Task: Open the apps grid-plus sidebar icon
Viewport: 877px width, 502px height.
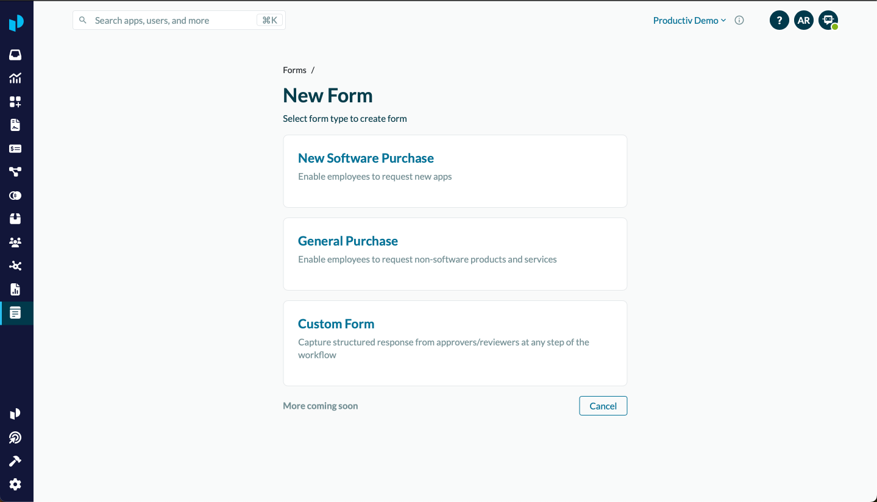Action: click(15, 102)
